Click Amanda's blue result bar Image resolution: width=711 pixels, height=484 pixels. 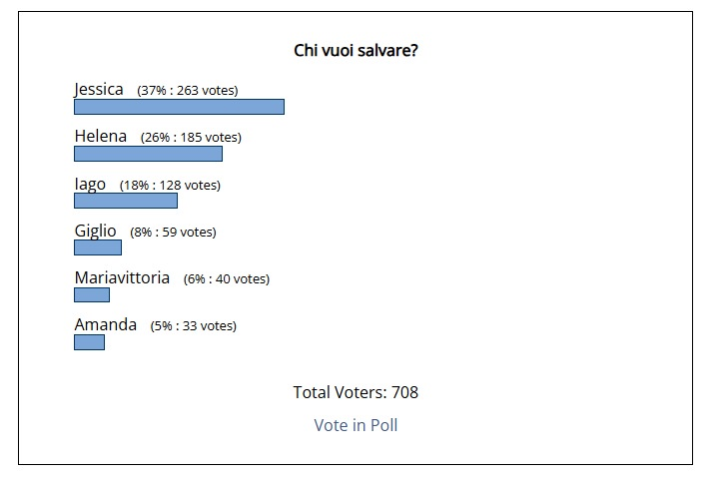tap(89, 342)
